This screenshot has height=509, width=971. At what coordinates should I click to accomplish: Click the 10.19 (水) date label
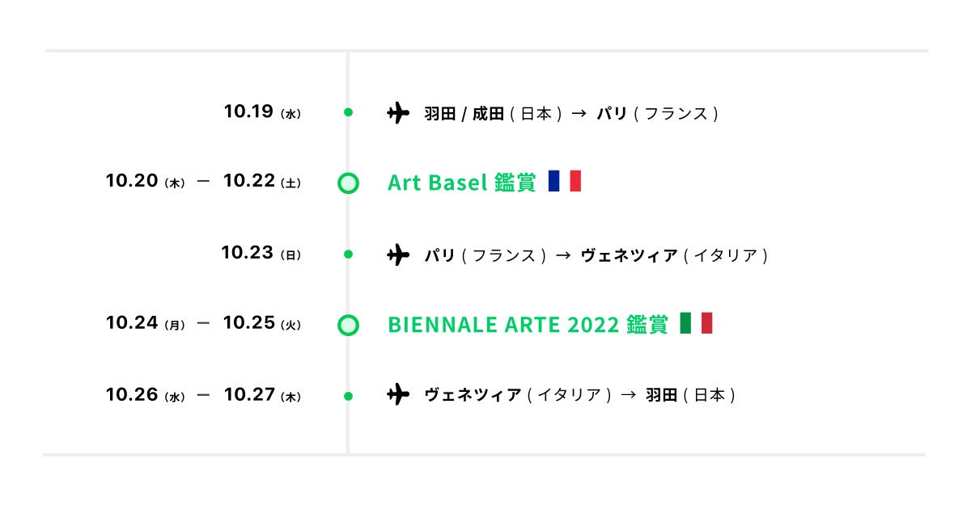point(262,112)
